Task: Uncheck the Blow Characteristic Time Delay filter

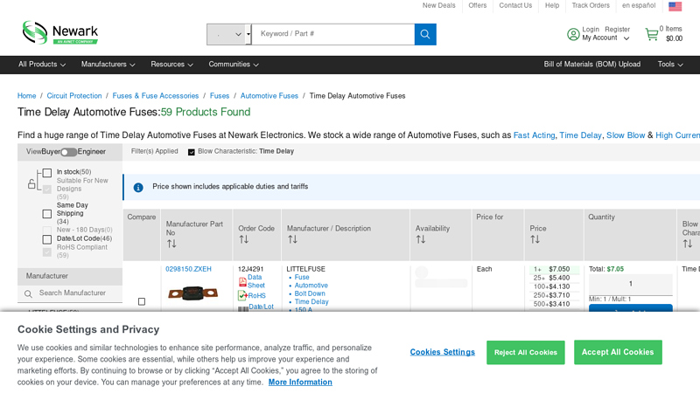Action: point(192,152)
